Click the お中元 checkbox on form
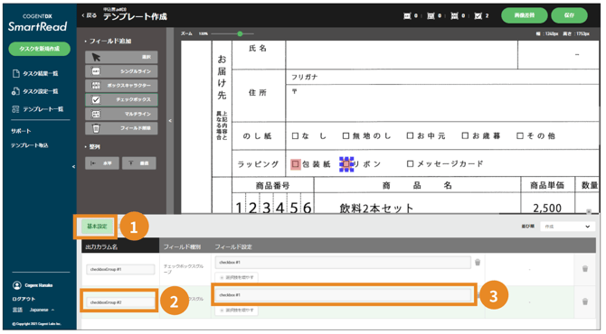Image resolution: width=606 pixels, height=334 pixels. point(410,135)
